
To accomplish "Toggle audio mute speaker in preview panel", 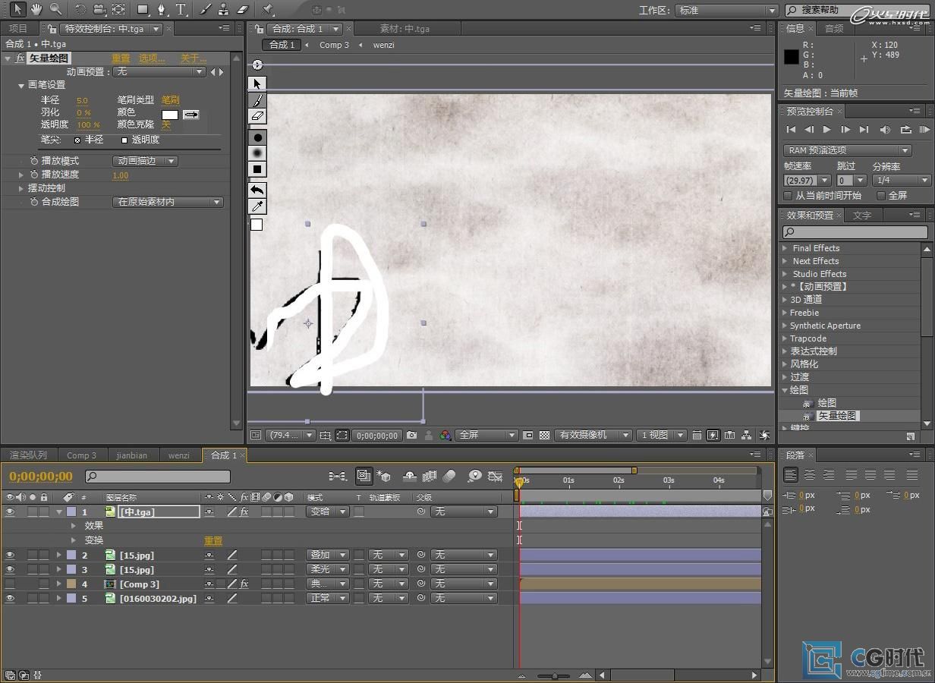I will (x=885, y=130).
